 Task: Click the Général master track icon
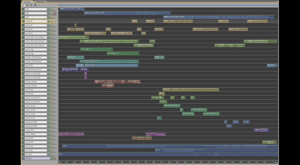point(23,158)
